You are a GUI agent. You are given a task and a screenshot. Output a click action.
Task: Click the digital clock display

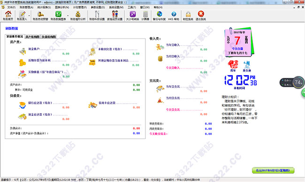point(240,80)
